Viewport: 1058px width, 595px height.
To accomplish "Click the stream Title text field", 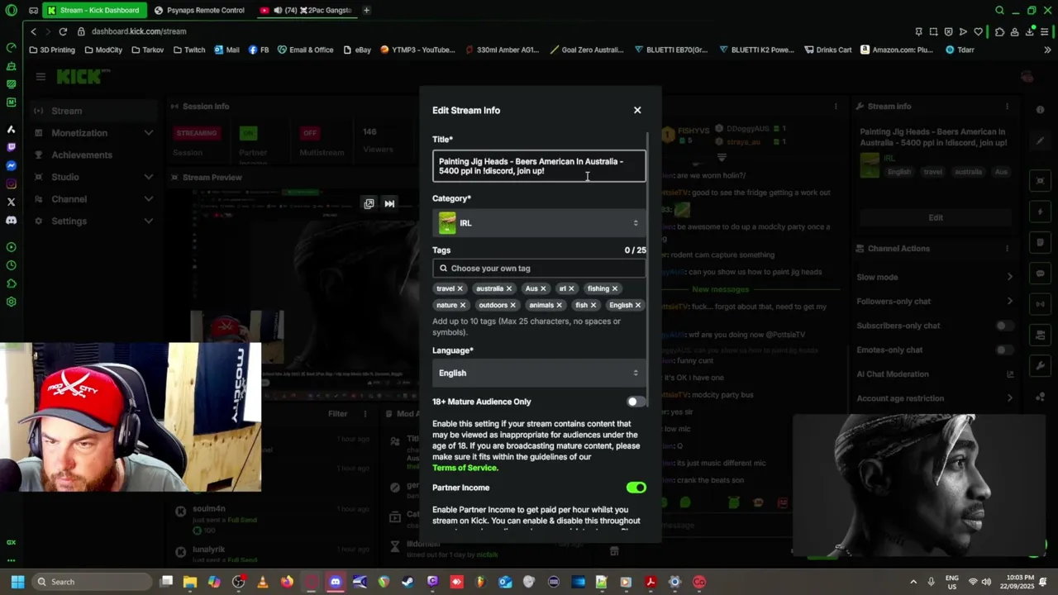I will 539,166.
